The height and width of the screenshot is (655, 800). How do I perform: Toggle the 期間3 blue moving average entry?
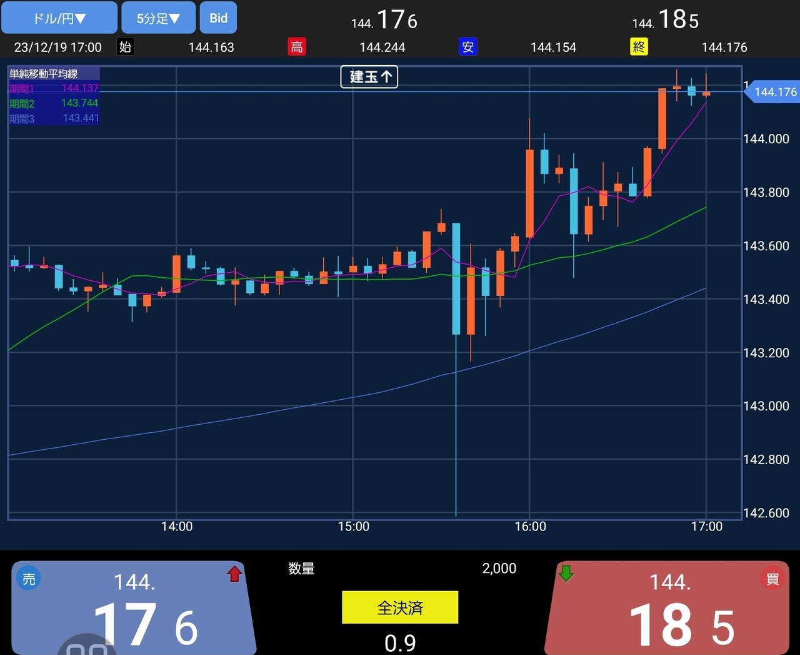tap(54, 118)
